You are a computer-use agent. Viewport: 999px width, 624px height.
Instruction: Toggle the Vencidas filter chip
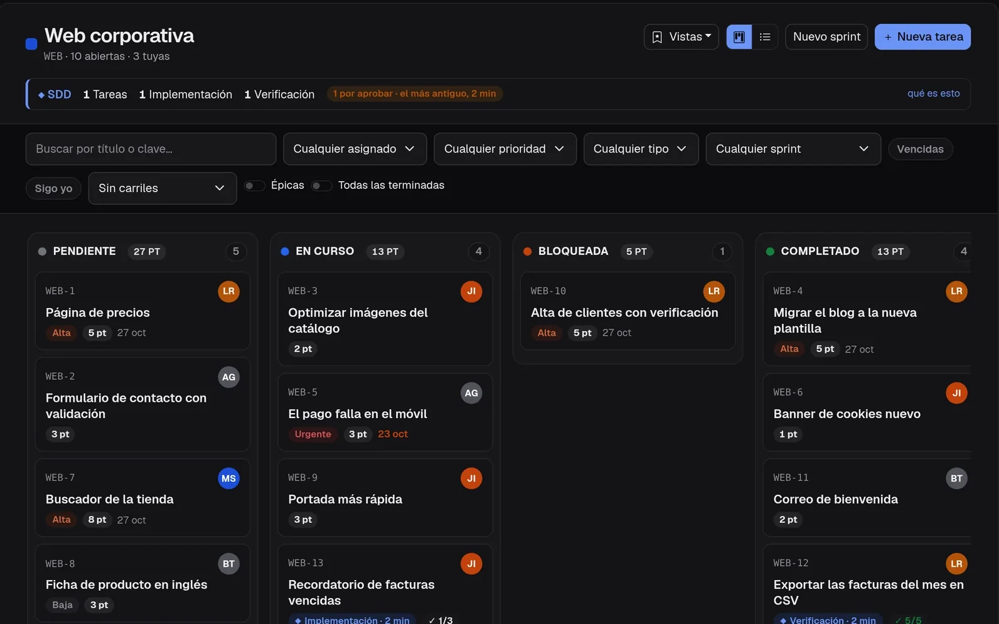(x=920, y=149)
